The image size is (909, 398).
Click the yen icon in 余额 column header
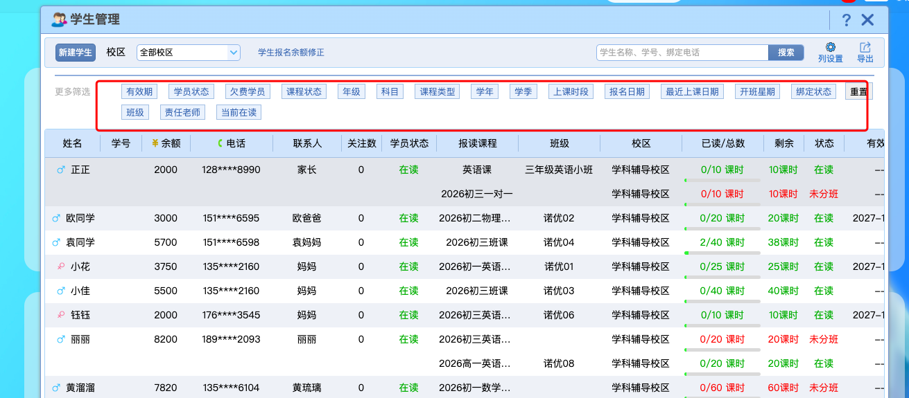pos(155,143)
